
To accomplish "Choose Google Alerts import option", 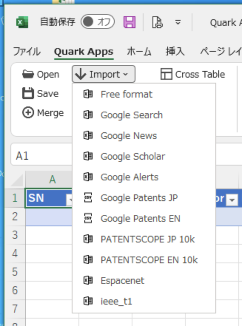I will [x=144, y=177].
